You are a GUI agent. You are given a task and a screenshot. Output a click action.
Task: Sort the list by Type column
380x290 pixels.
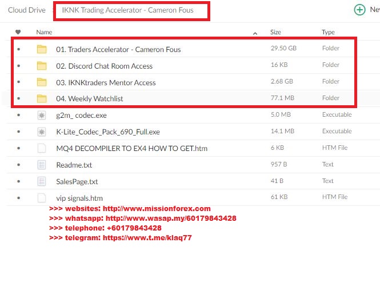328,32
